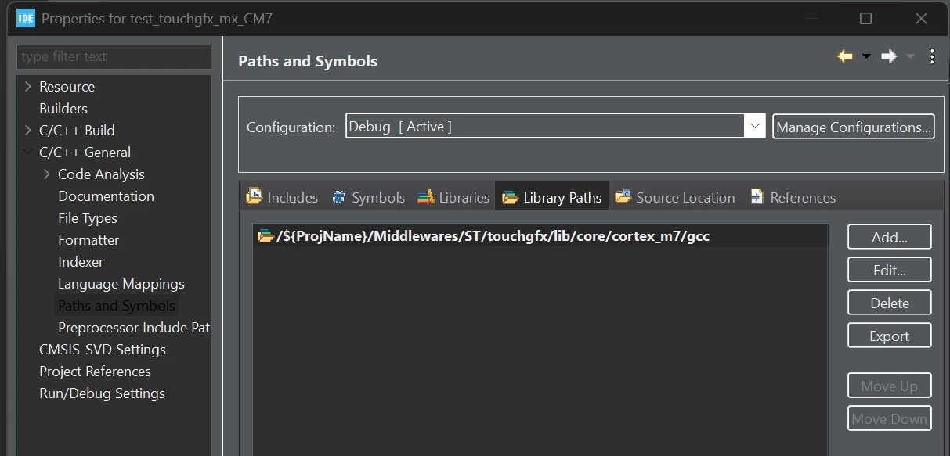
Task: Select C/C++ Build label in the tree
Action: point(77,130)
